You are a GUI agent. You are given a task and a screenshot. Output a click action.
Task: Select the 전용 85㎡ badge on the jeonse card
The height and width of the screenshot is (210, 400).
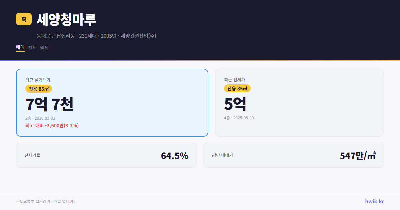tap(237, 89)
